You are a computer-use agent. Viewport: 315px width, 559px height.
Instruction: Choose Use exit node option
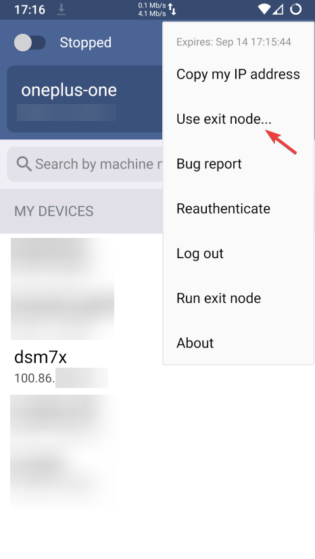(238, 119)
